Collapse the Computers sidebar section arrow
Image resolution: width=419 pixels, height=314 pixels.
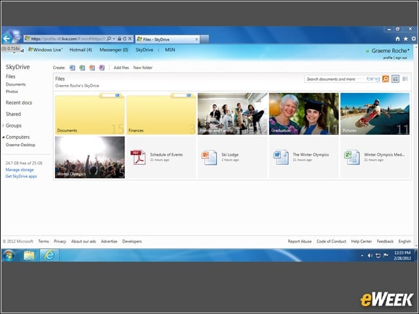point(3,137)
